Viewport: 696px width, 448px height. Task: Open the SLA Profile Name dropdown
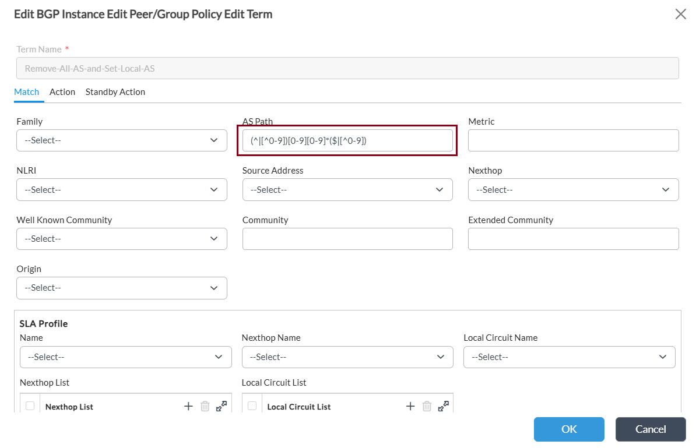tap(126, 357)
